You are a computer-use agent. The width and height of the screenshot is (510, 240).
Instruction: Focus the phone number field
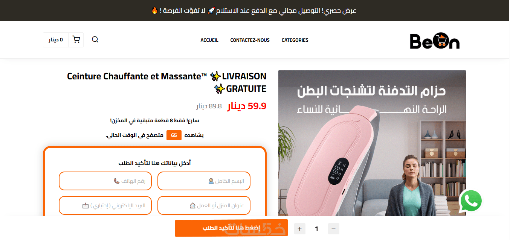[x=105, y=181]
